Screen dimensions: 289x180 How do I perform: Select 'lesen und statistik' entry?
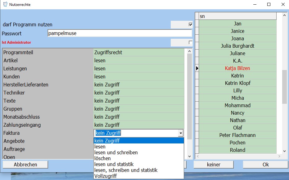[114, 164]
